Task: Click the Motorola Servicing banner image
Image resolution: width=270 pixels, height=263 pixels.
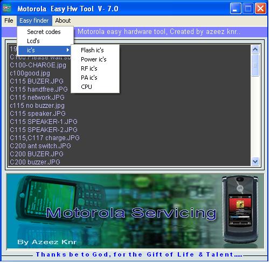Action: [x=135, y=211]
